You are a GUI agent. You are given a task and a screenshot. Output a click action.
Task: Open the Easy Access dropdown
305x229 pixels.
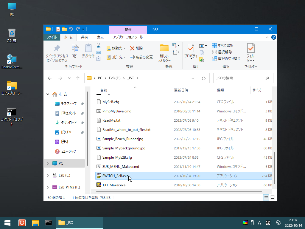[x=176, y=52]
